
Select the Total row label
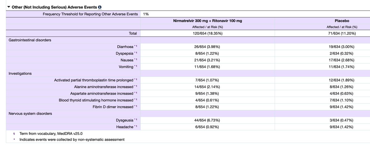click(x=133, y=34)
